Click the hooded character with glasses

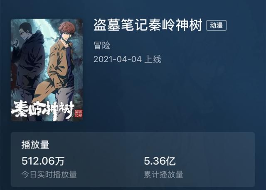pyautogui.click(x=28, y=64)
